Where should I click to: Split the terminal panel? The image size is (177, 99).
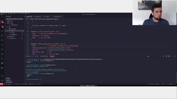[166, 56]
